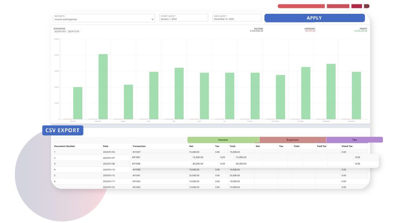Viewport: 403px width, 223px height.
Task: Click the Owed Tax column header
Action: [347, 146]
